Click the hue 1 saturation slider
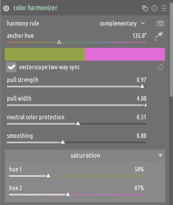This screenshot has height=205, width=173. (76, 176)
